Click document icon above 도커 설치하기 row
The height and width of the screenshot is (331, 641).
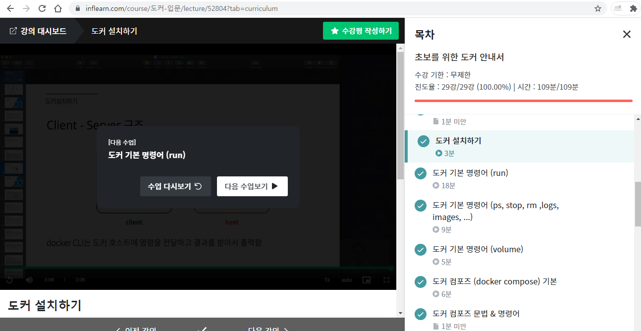[436, 121]
